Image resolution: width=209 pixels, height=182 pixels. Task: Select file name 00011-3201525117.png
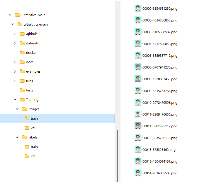click(x=160, y=126)
